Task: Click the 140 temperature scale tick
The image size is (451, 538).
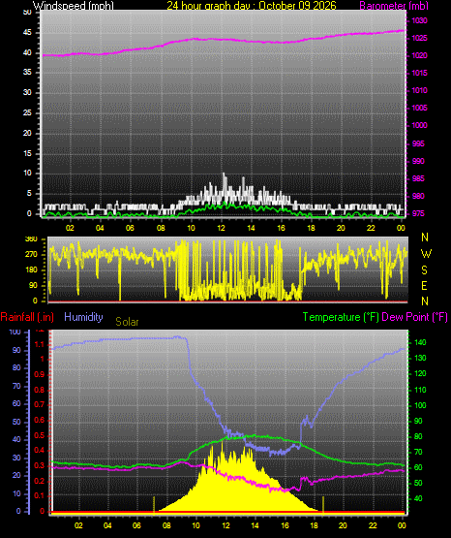Action: click(420, 342)
